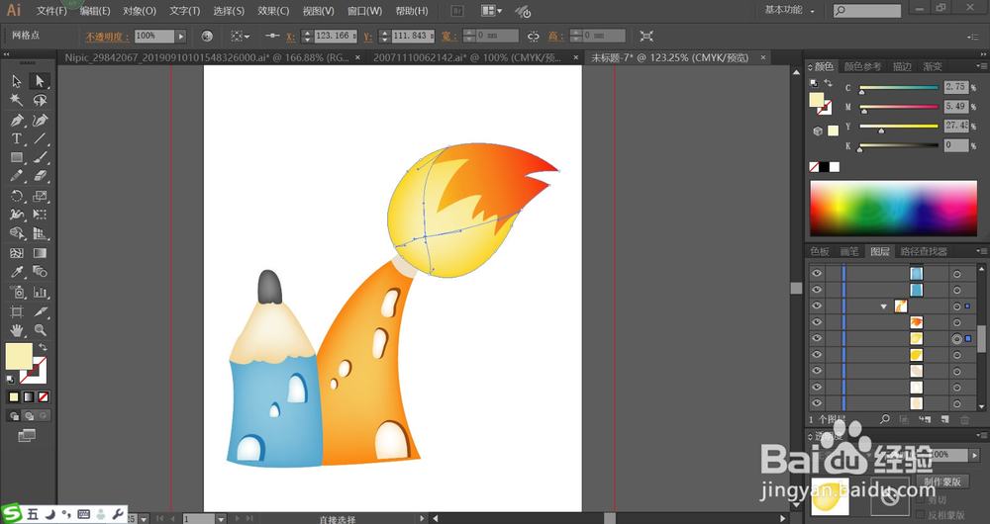990x524 pixels.
Task: Select the Pencil tool
Action: (x=17, y=177)
